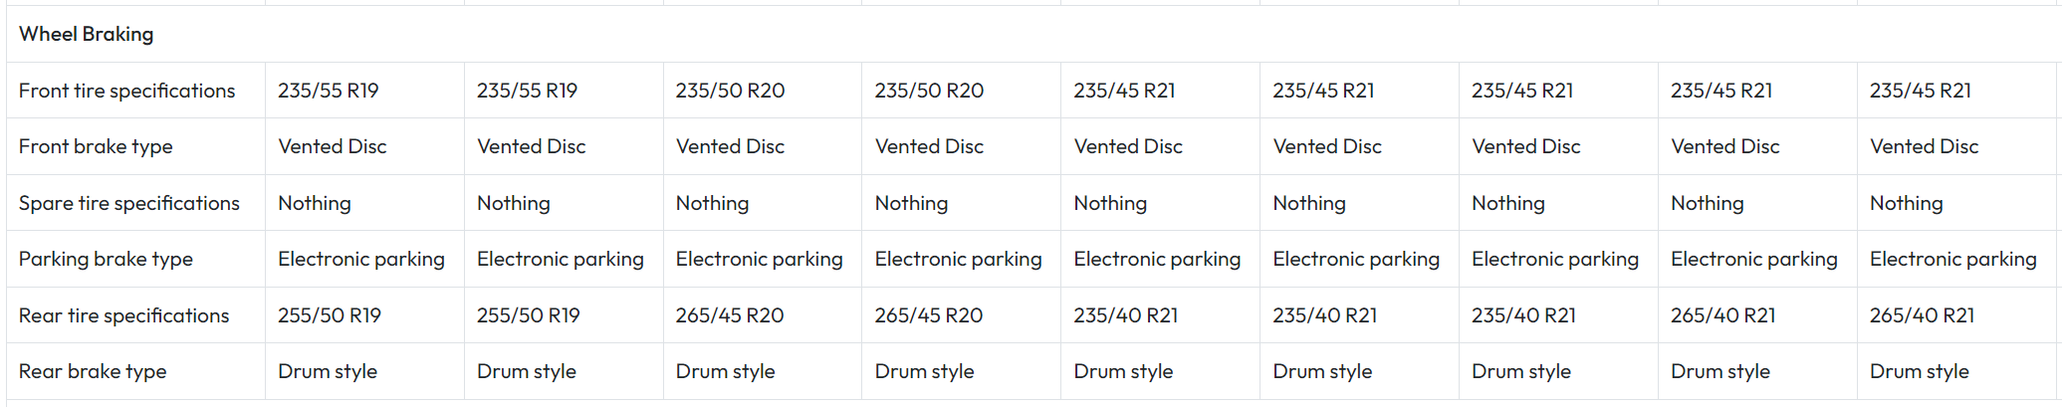Select the Front tire specifications row label

click(x=127, y=91)
